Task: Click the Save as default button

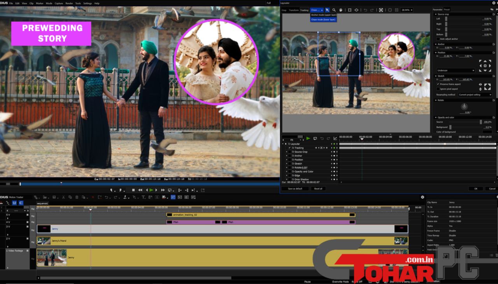Action: [x=295, y=189]
